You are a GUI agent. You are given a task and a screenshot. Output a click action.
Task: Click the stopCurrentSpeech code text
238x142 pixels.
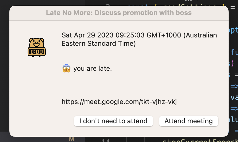coord(200,140)
